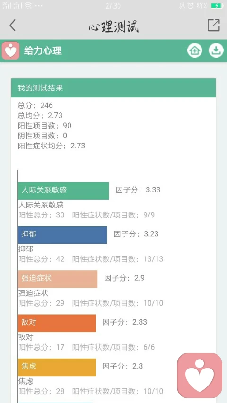227x403 pixels.
Task: Tap the 心理测试 page title
Action: tap(114, 26)
